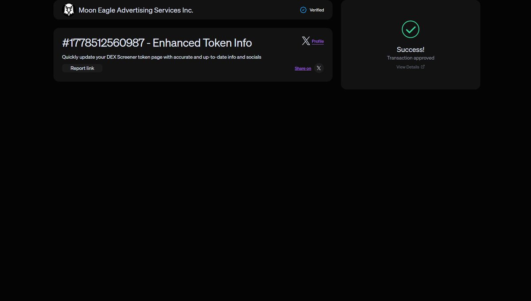Screen dimensions: 531x301
Task: Click the Share on link
Action: click(x=303, y=68)
